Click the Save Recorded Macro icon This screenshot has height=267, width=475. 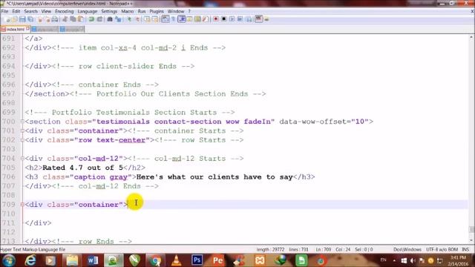[x=249, y=19]
